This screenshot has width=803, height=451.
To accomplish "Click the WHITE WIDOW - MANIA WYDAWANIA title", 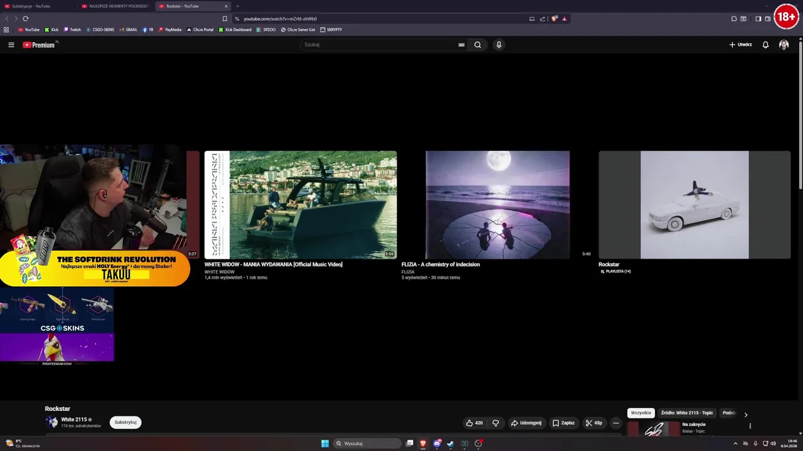I will click(274, 264).
